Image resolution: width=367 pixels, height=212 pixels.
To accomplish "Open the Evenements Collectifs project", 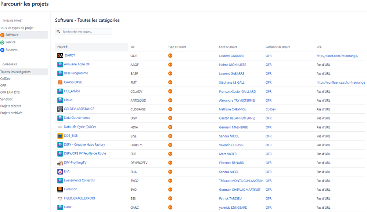I will click(x=79, y=180).
